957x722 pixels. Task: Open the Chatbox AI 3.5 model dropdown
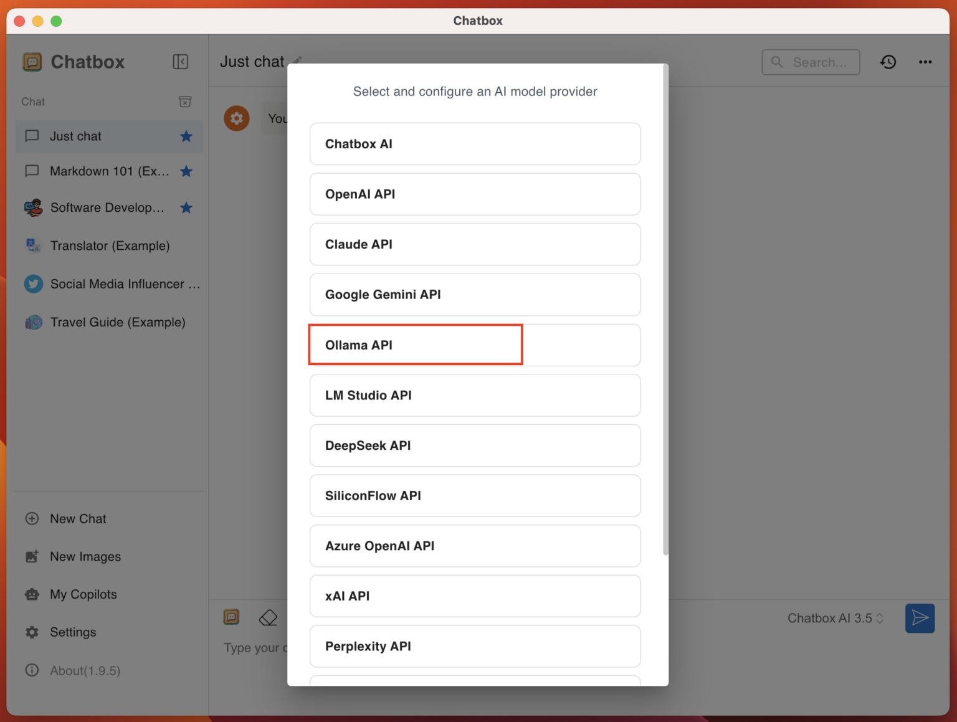(x=835, y=618)
